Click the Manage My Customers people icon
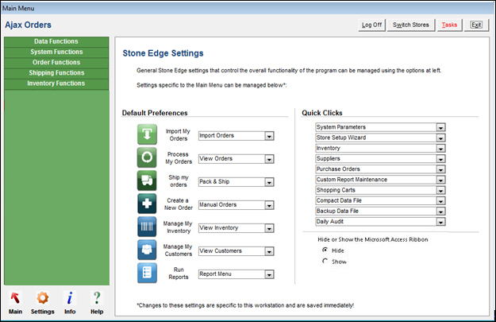This screenshot has width=496, height=322. pos(147,250)
